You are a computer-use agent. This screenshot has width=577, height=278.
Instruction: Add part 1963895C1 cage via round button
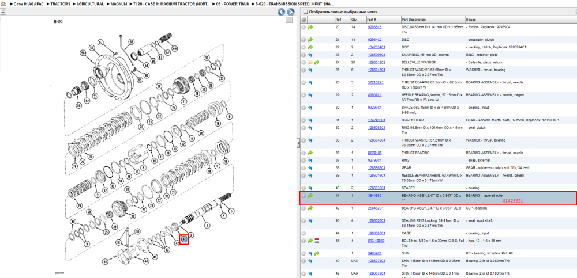[x=304, y=233]
